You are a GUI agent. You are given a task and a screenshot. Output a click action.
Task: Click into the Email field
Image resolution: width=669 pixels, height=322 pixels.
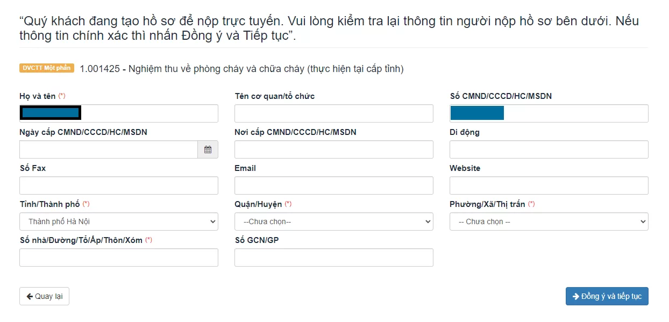(x=334, y=185)
